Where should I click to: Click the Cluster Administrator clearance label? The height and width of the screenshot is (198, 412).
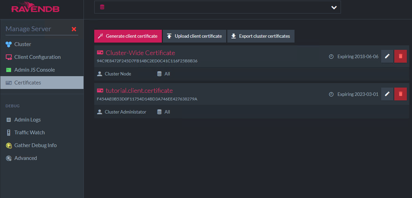125,112
